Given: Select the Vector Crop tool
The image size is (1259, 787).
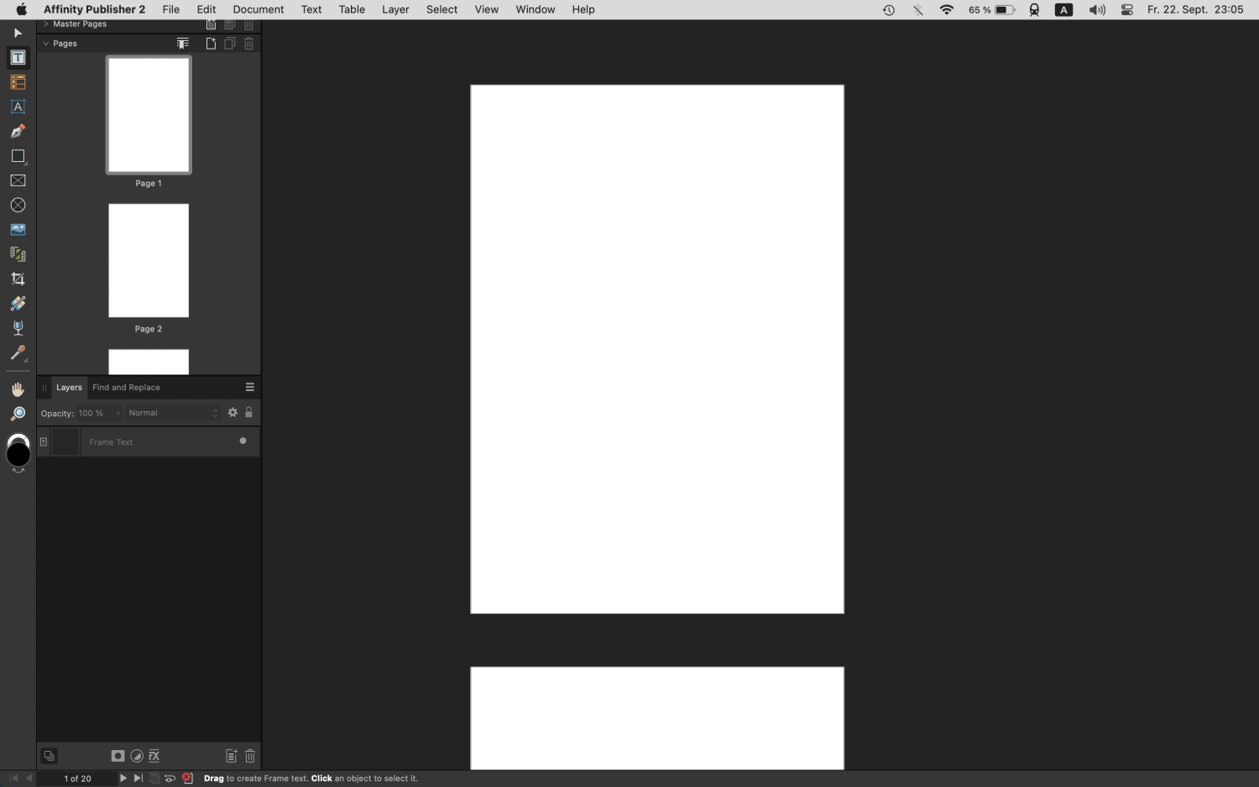Looking at the screenshot, I should 18,278.
